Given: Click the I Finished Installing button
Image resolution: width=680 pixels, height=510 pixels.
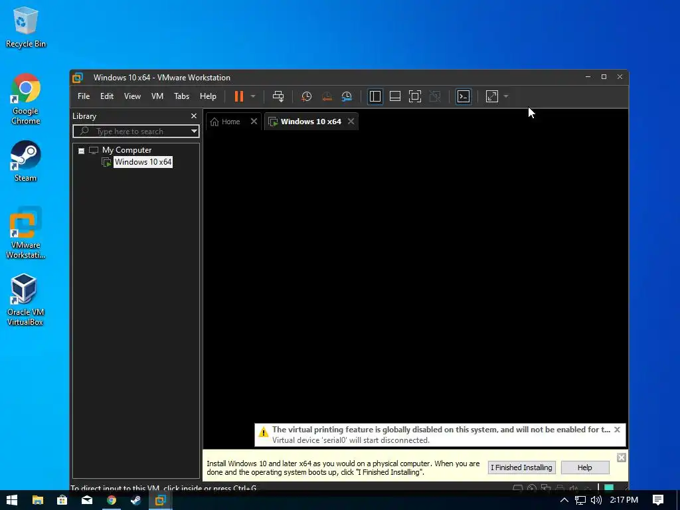Looking at the screenshot, I should click(x=522, y=467).
